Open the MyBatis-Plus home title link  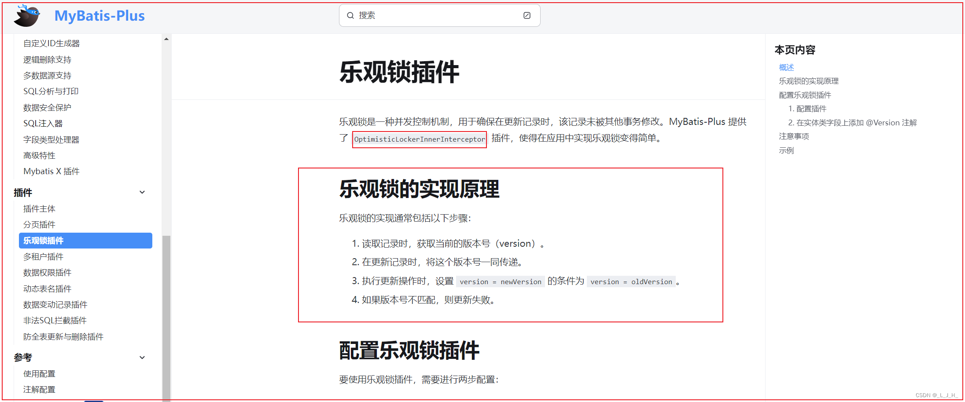tap(99, 16)
